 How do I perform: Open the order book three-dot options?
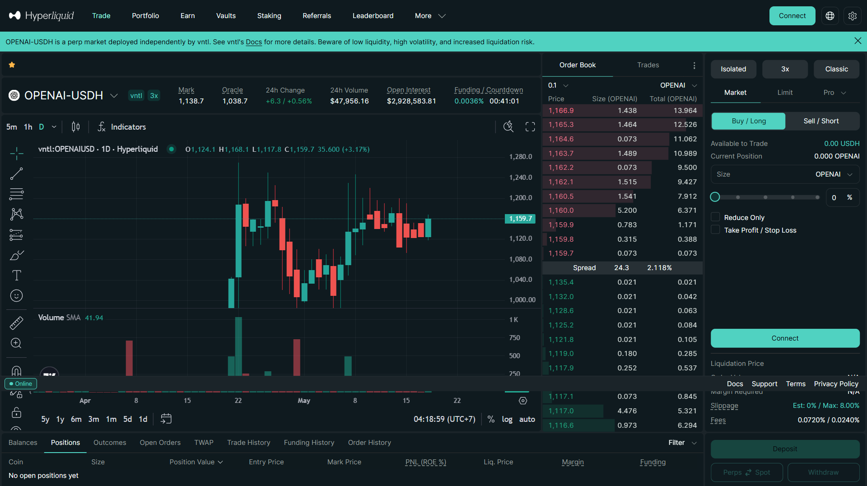point(694,65)
